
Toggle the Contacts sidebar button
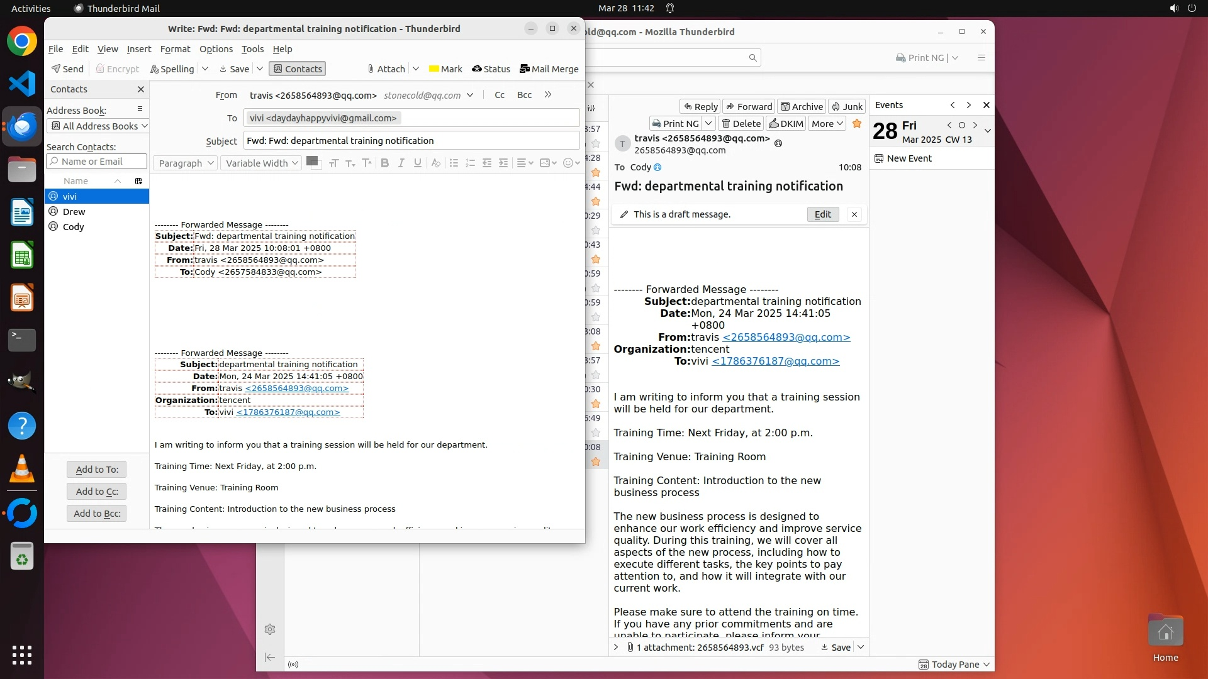coord(297,69)
